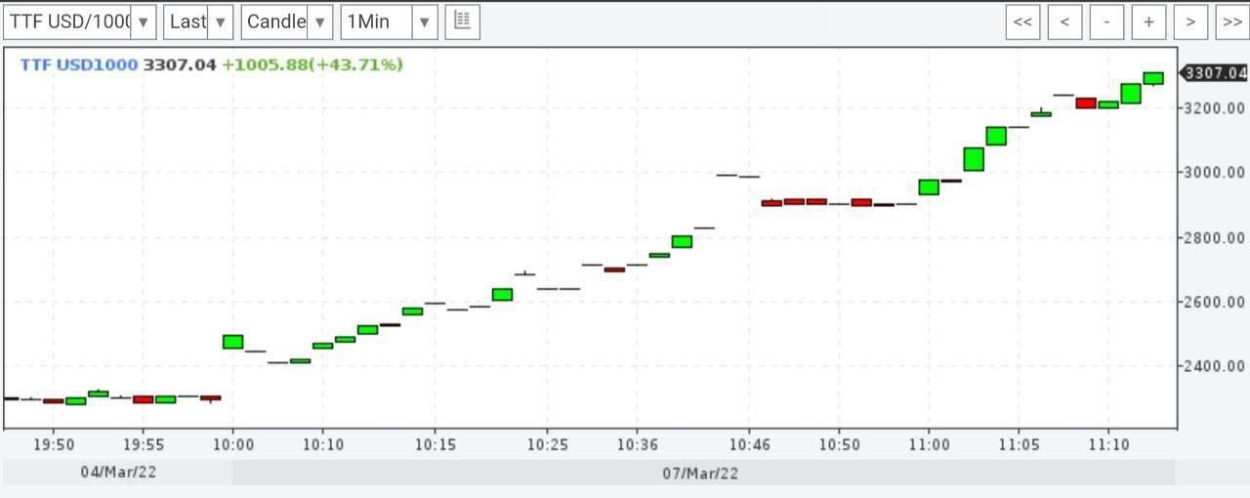Click the 10:36 time axis label
1250x498 pixels.
coord(636,444)
